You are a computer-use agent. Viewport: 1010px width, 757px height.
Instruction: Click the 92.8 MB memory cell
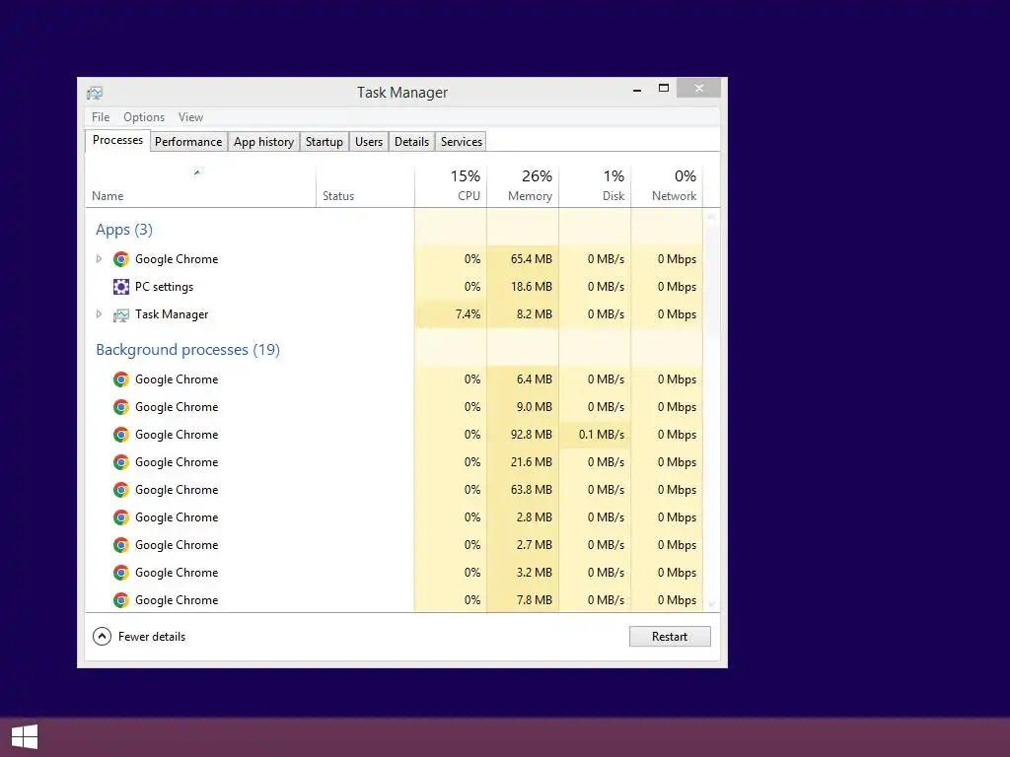pyautogui.click(x=523, y=435)
